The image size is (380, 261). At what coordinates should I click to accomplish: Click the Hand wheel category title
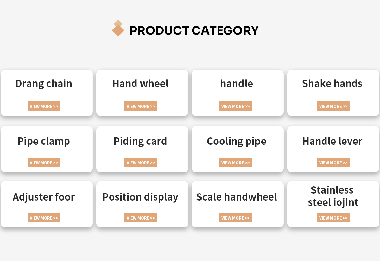(140, 84)
